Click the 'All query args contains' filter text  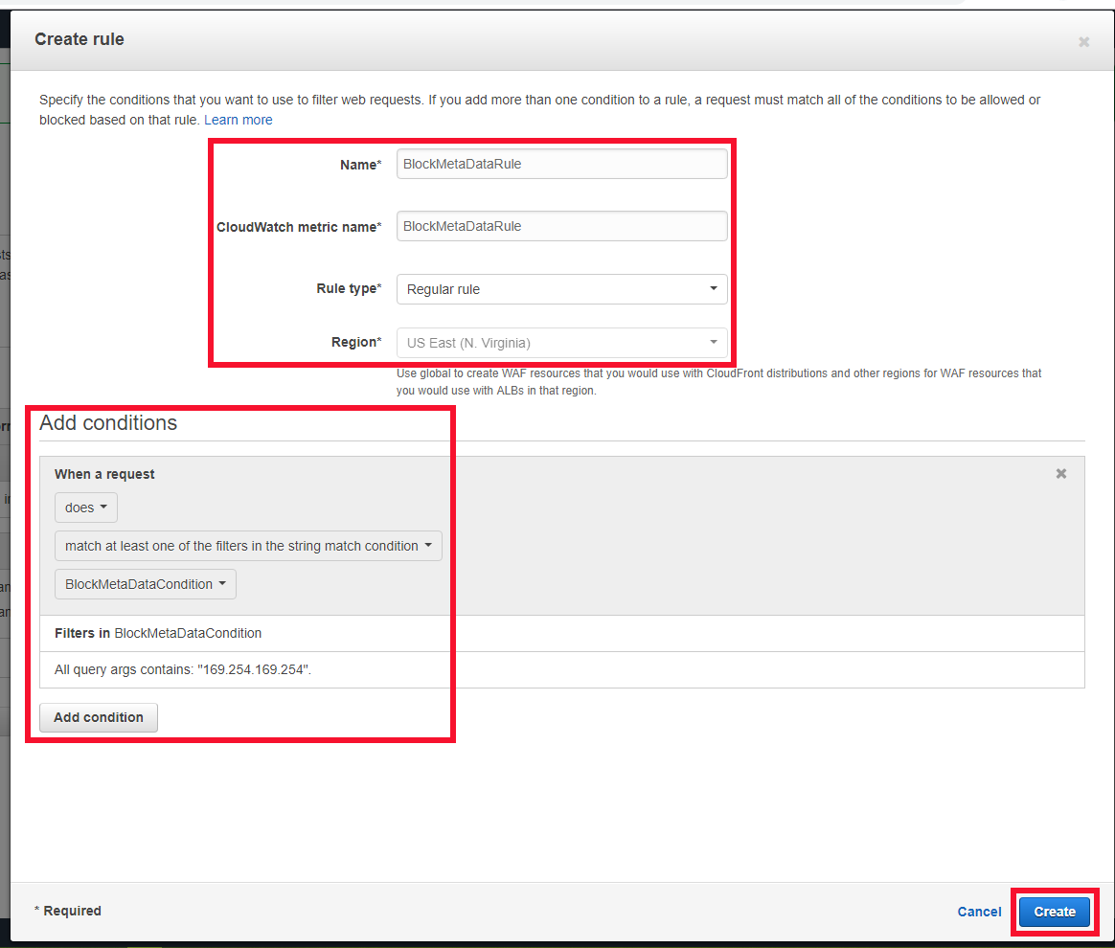click(x=183, y=669)
